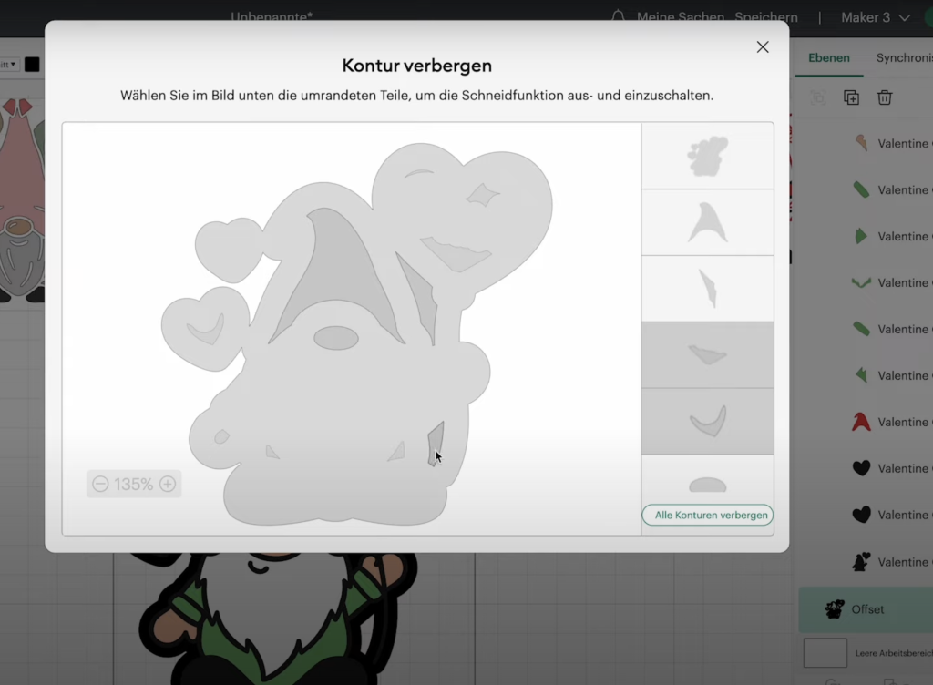
Task: Open Meine Sachen in the top bar
Action: pyautogui.click(x=680, y=17)
